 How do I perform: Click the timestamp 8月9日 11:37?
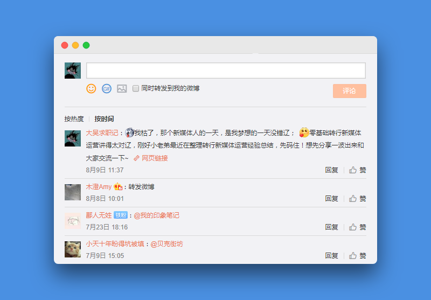(x=105, y=170)
